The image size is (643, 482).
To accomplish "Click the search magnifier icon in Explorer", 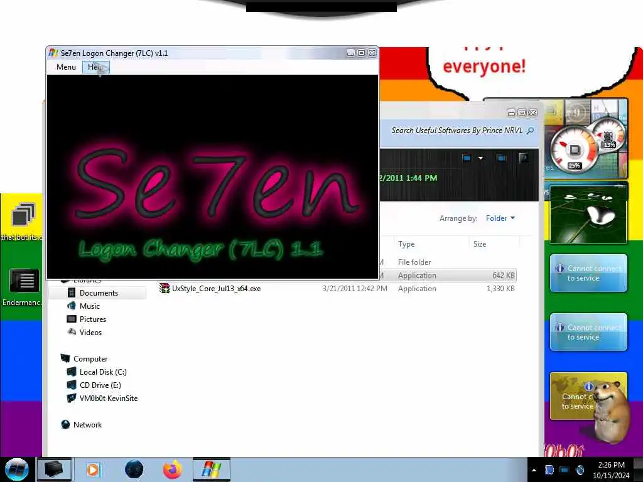I will pos(530,131).
